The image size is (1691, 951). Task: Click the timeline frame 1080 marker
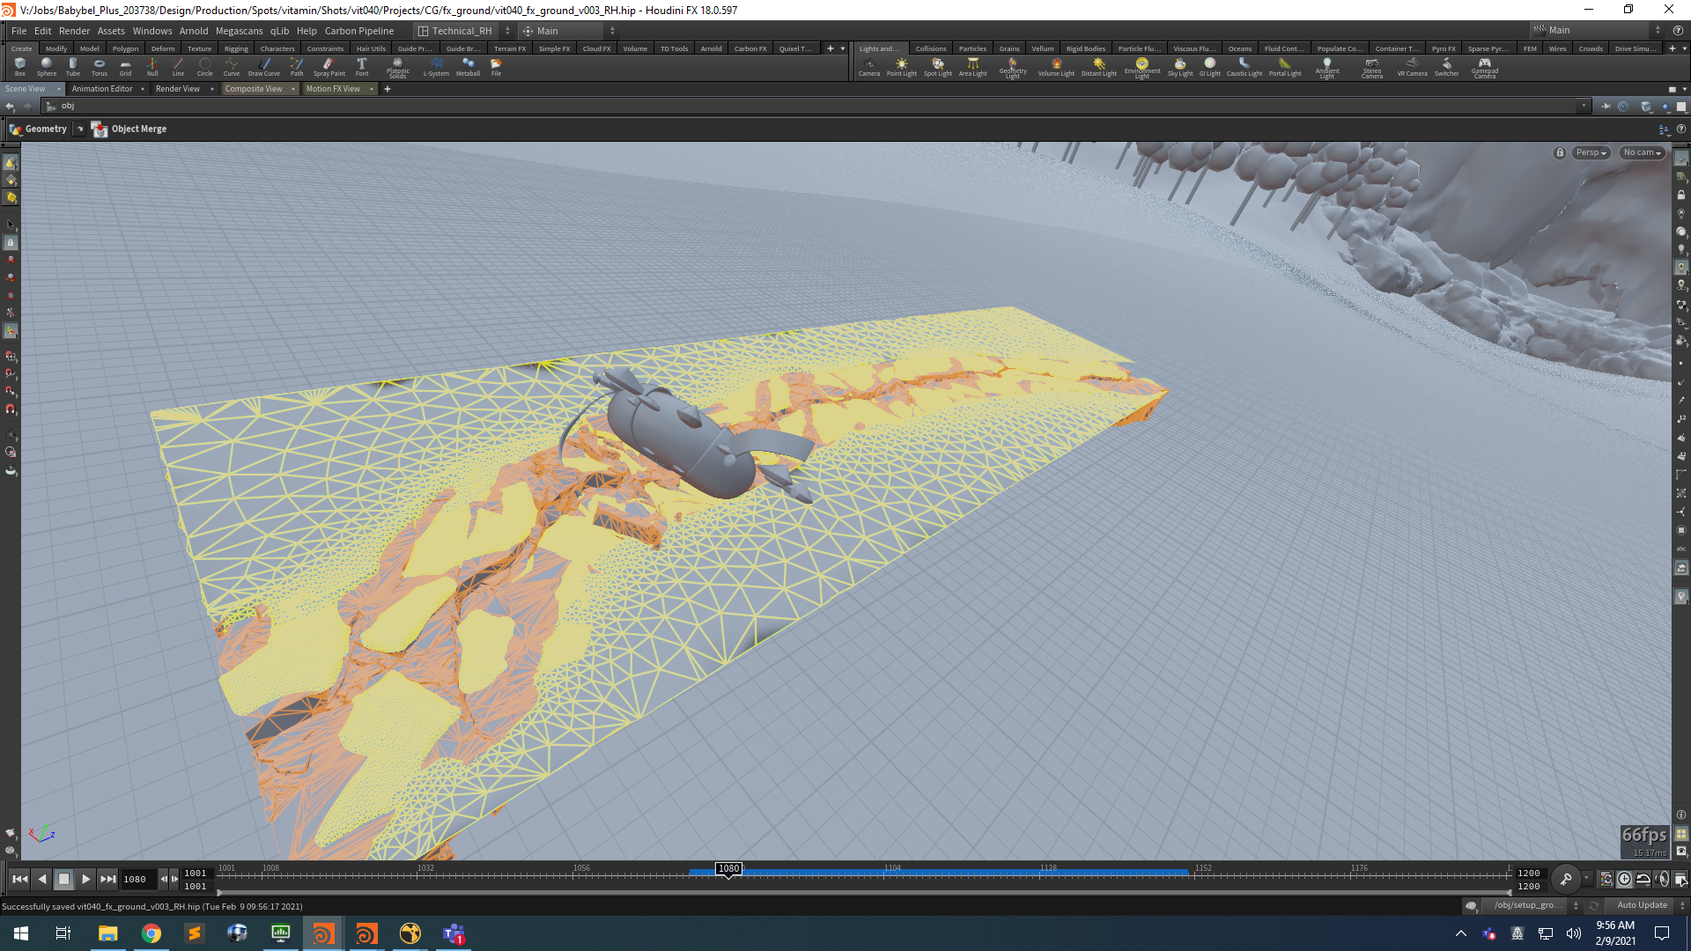pos(728,869)
